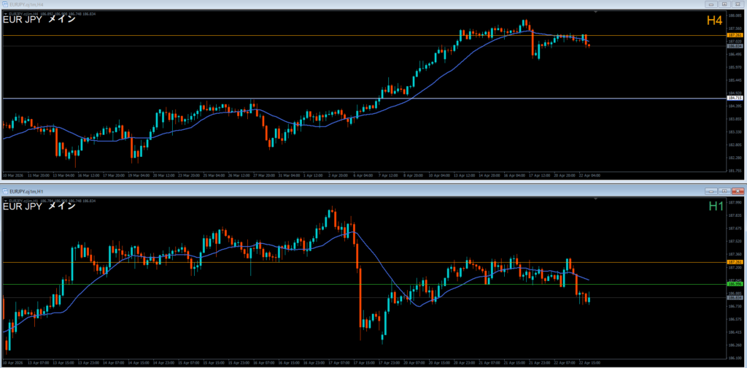Maximize the EURJPY H1 chart window

coord(724,190)
